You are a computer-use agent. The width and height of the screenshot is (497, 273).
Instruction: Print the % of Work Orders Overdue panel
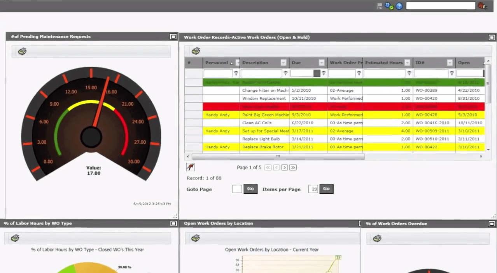click(376, 238)
